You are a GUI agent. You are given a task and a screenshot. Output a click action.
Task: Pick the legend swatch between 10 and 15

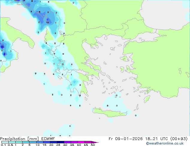(x=40, y=142)
